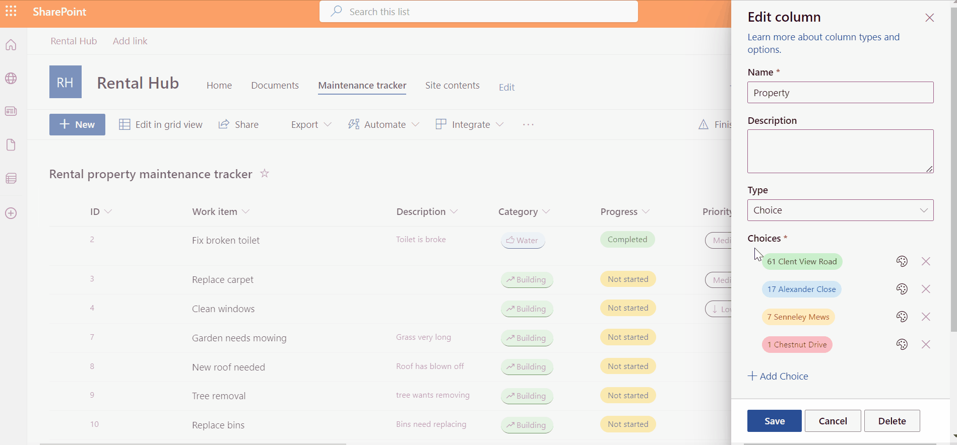Click the empty Description text area
The width and height of the screenshot is (957, 445).
(x=841, y=151)
